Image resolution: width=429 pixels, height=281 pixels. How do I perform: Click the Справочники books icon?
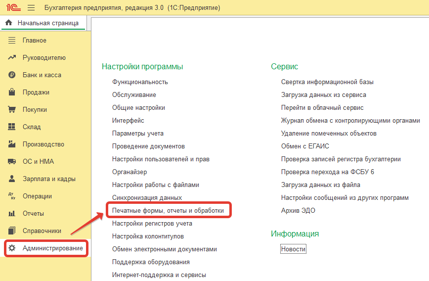tap(12, 231)
